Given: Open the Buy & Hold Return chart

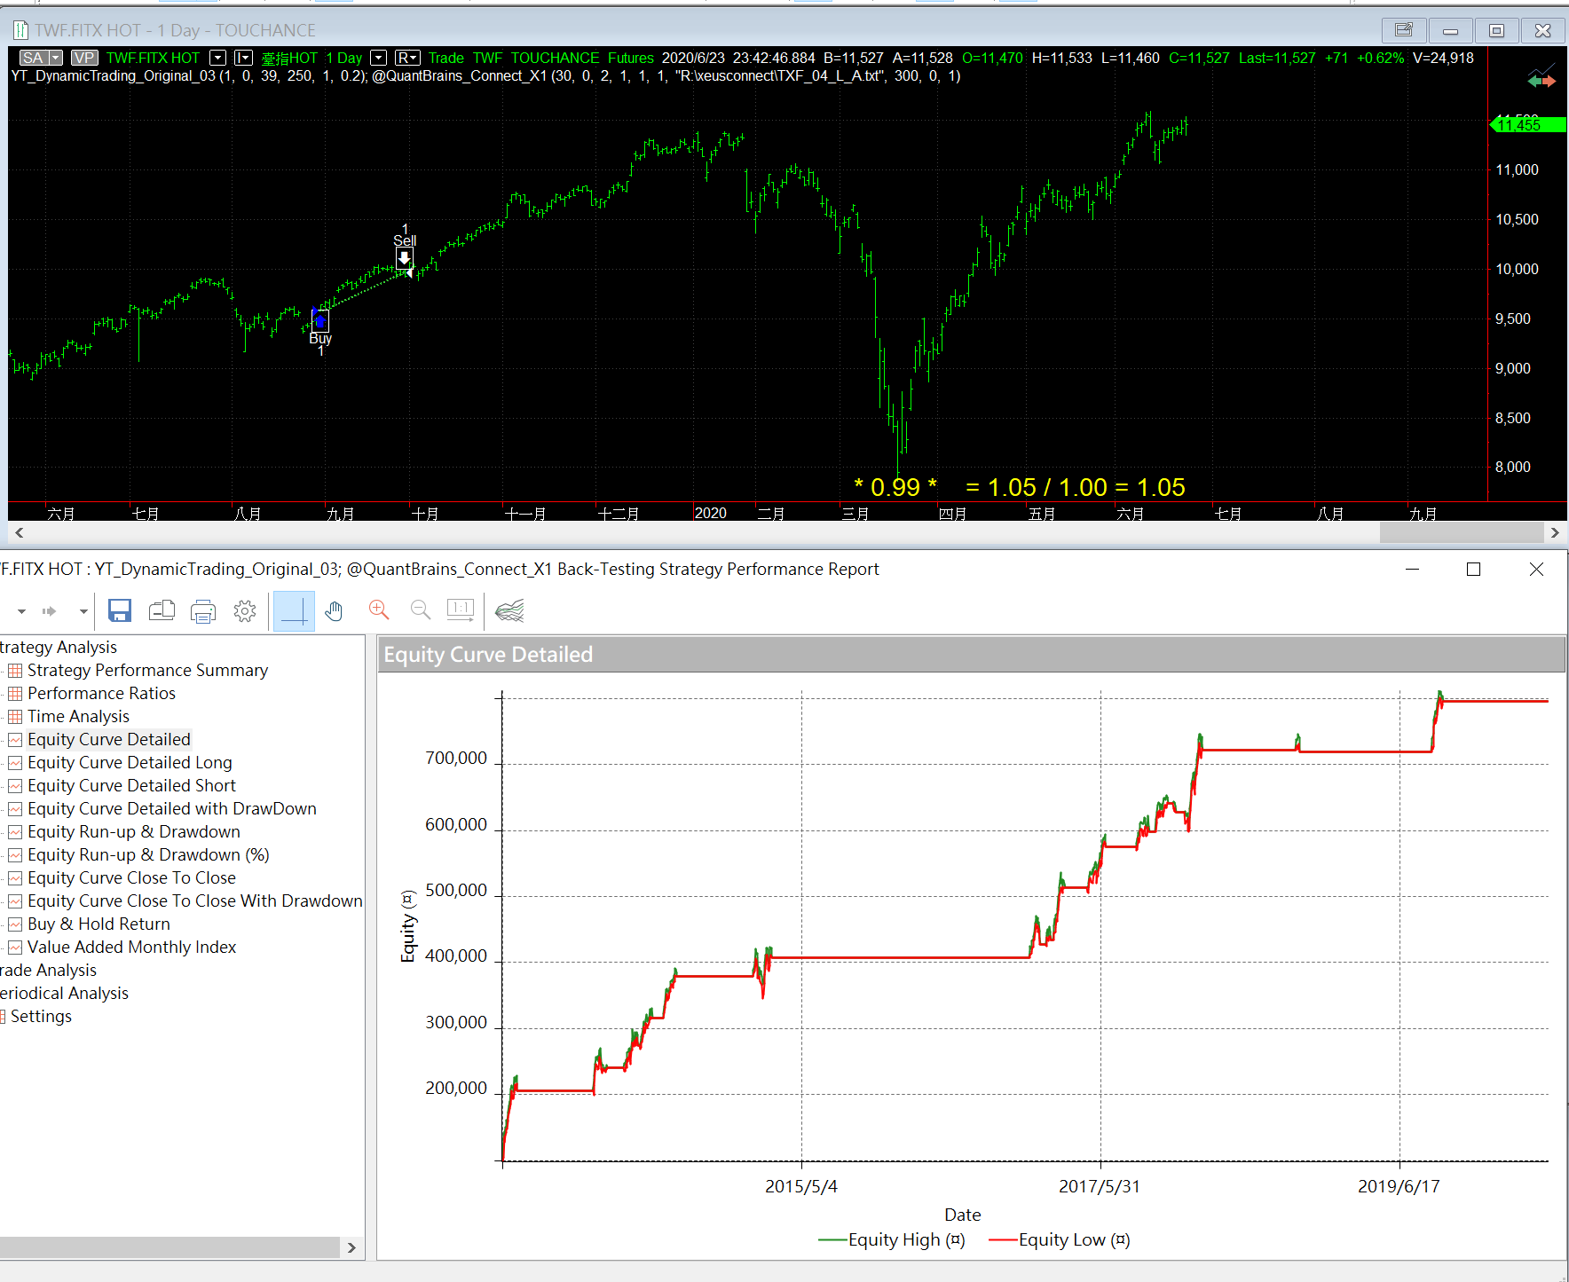Looking at the screenshot, I should pos(99,924).
